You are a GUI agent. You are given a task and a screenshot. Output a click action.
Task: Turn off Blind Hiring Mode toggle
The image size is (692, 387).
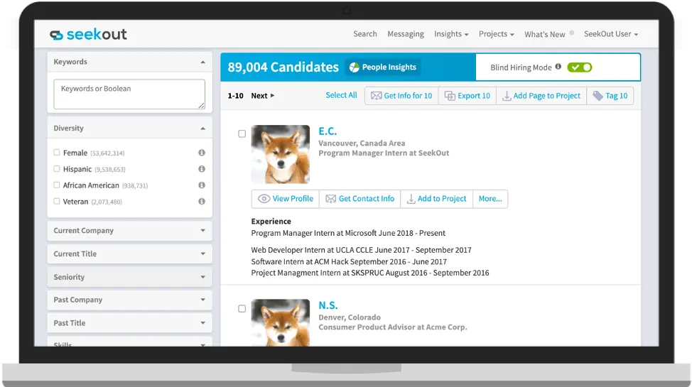click(580, 67)
